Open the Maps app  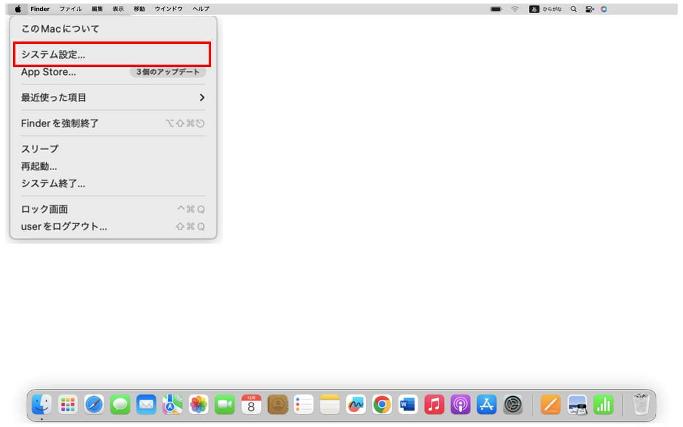[x=172, y=406]
